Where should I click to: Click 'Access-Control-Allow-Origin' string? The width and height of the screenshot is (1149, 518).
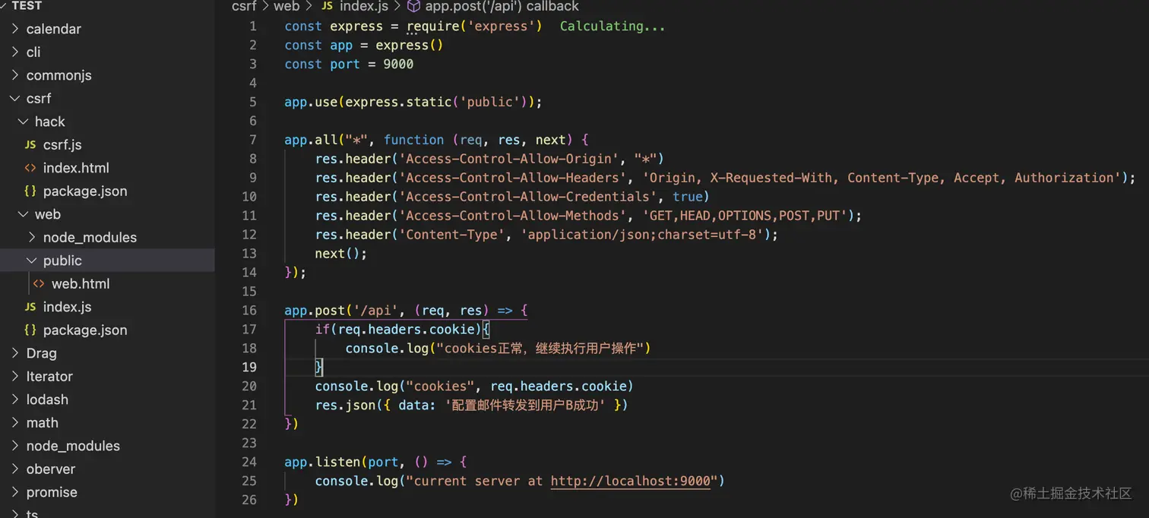point(508,159)
